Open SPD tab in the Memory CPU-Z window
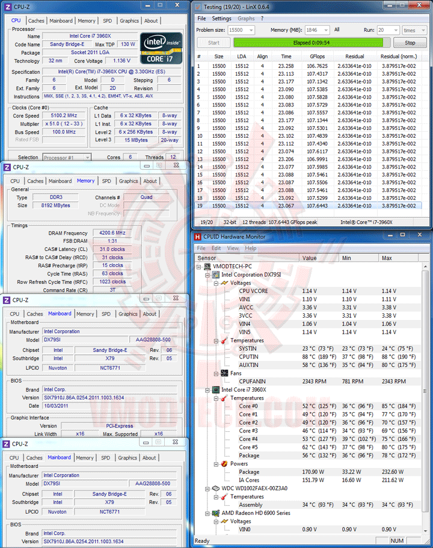Viewport: 433px width, 548px height. [x=106, y=181]
